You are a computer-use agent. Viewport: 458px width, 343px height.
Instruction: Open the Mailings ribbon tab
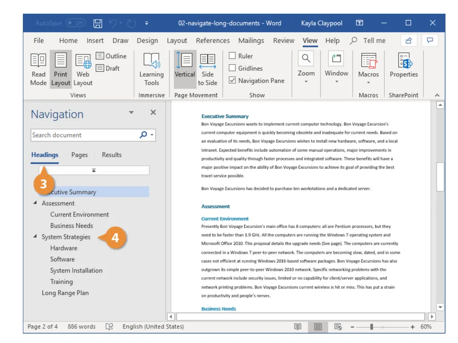tap(251, 41)
